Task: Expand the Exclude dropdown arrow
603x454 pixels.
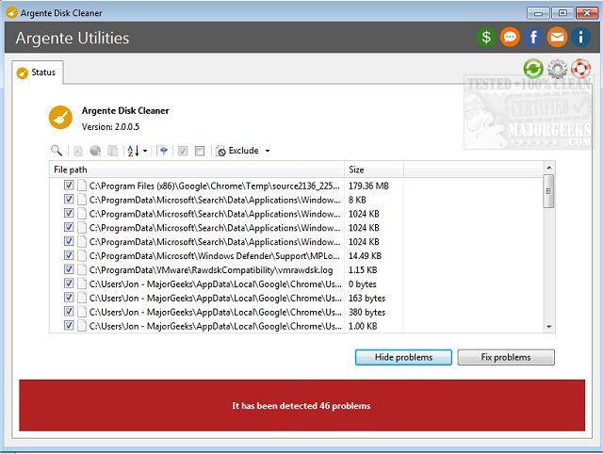Action: [x=268, y=151]
